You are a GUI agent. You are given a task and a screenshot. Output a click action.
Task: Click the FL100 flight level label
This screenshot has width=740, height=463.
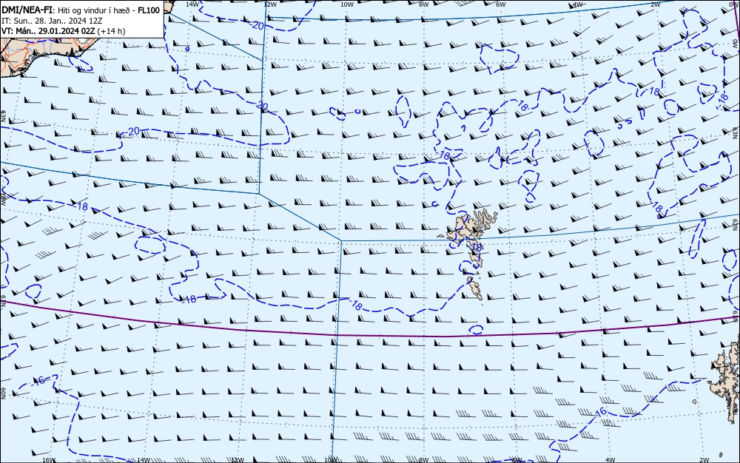click(x=149, y=10)
